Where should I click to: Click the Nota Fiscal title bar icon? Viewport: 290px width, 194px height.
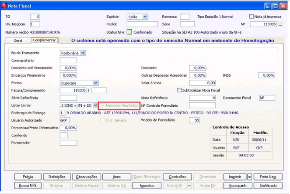coord(4,6)
